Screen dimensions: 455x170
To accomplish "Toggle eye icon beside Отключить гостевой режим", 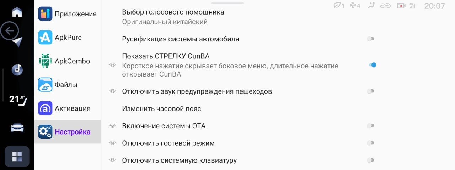I will point(113,143).
